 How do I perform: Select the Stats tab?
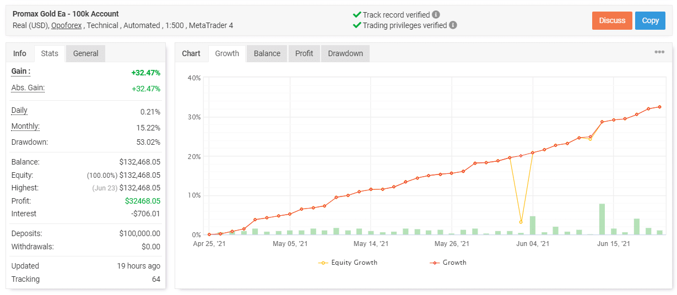click(50, 53)
